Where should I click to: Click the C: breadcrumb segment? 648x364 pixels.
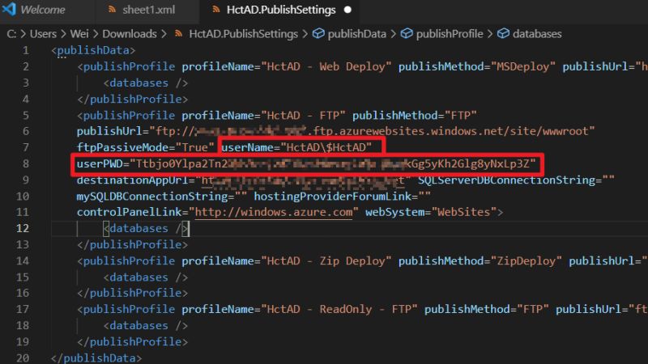tap(11, 34)
